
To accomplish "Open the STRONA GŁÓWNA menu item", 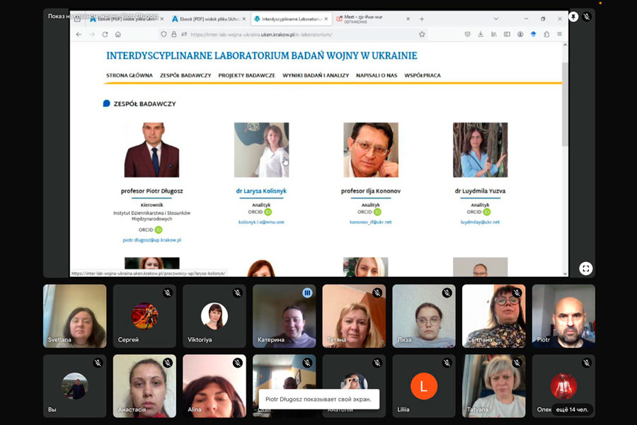I will (130, 75).
